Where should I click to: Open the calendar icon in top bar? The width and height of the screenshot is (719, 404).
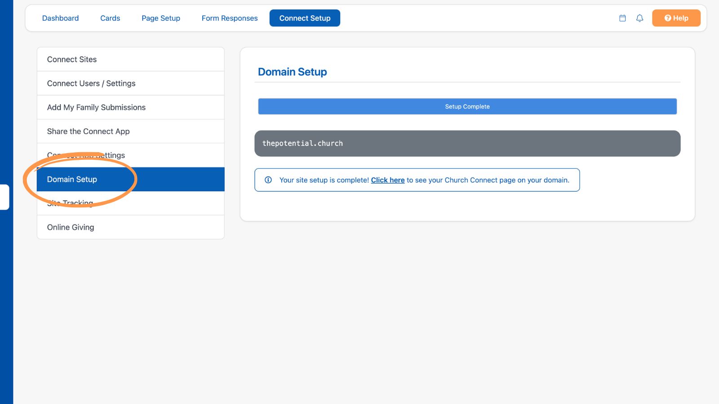click(622, 18)
